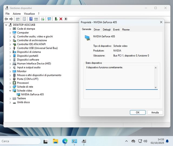Toggle the action pane toolbar icon

pos(36,19)
